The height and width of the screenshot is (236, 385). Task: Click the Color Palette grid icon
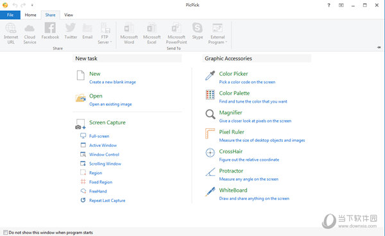[210, 95]
